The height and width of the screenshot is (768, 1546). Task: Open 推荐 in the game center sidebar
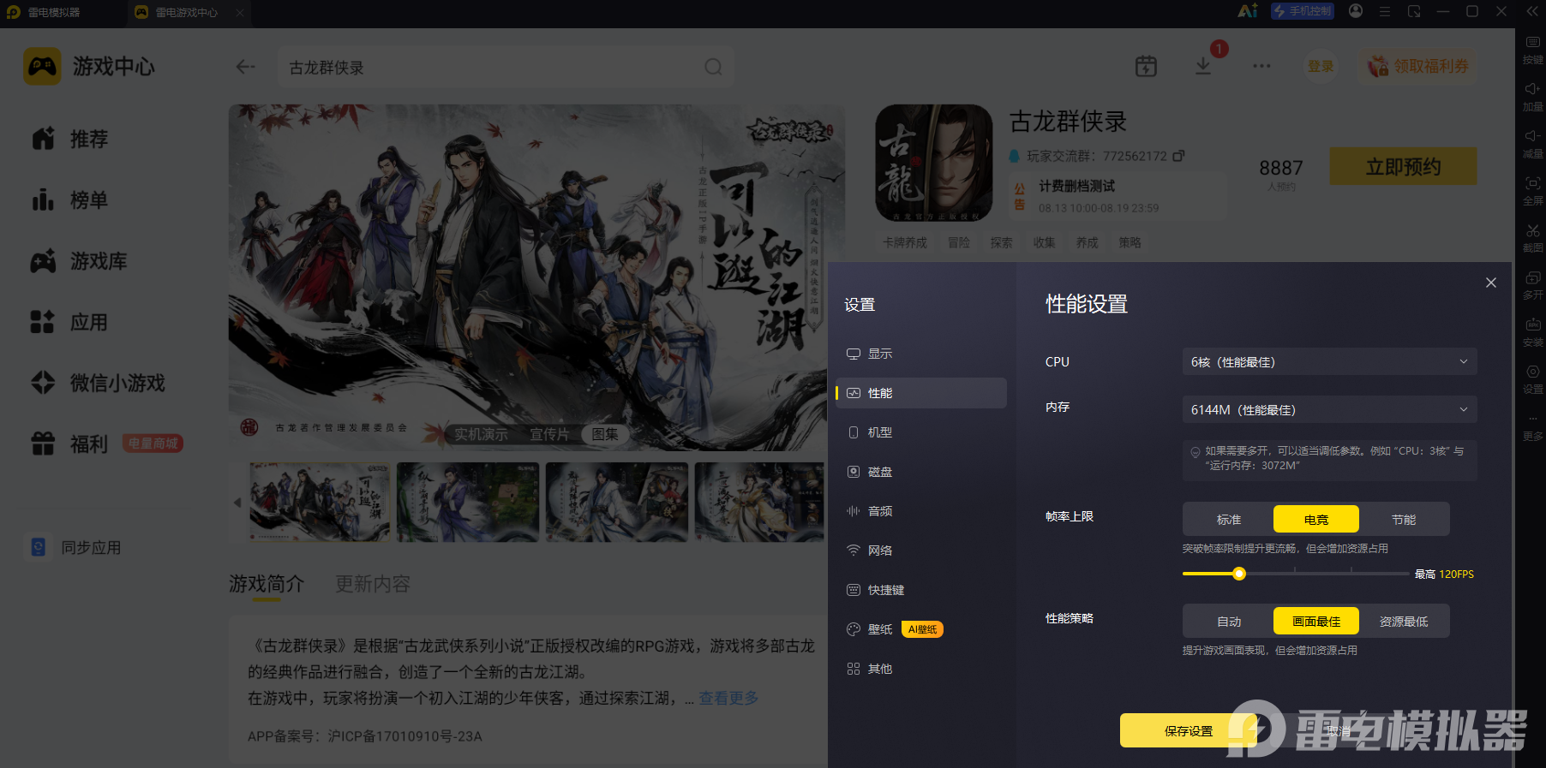[x=70, y=139]
